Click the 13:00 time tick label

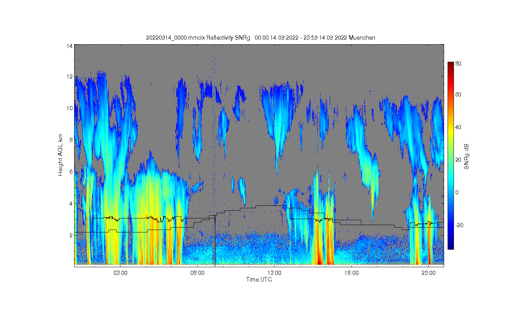[x=274, y=273]
